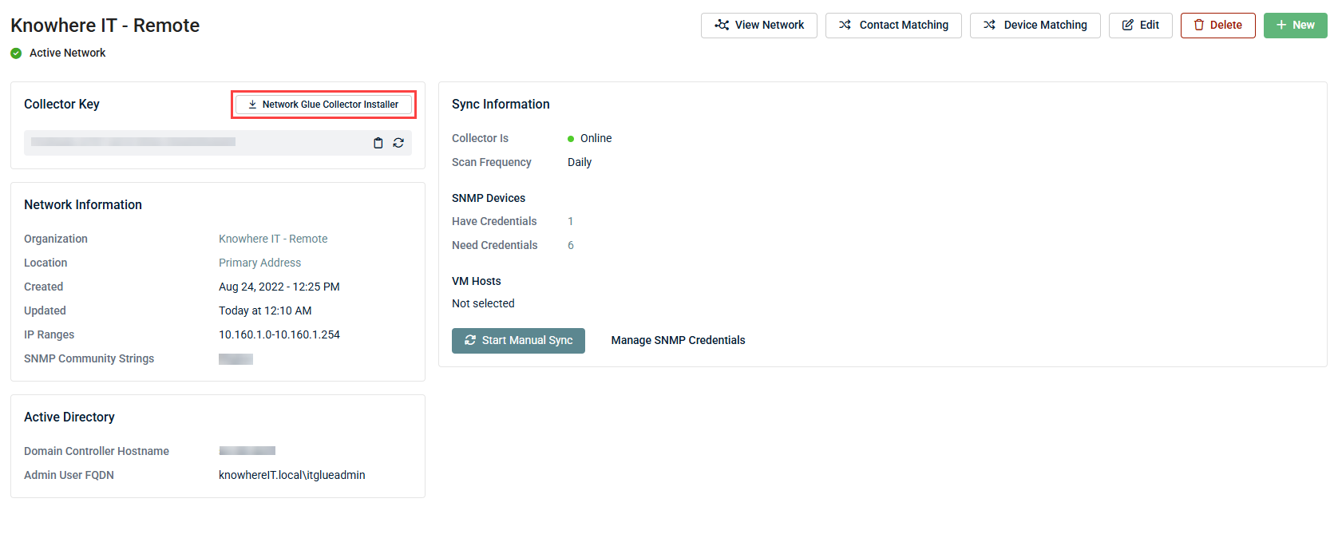Click the Need Credentials count

click(571, 245)
